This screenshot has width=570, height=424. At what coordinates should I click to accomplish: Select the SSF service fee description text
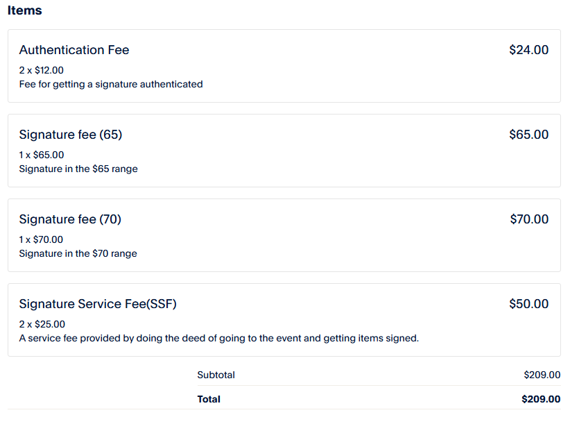coord(219,339)
